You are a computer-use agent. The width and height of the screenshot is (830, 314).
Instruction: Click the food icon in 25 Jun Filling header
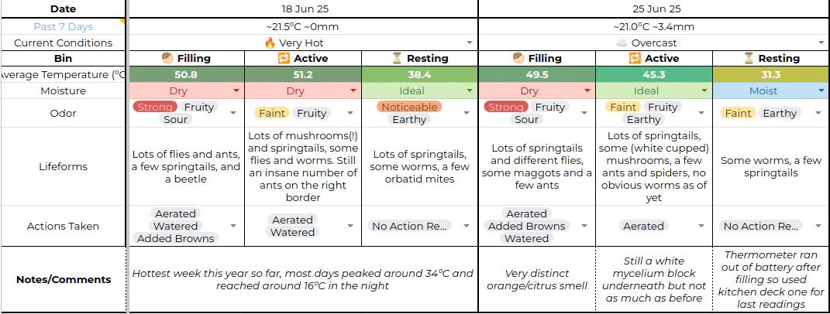pyautogui.click(x=518, y=58)
